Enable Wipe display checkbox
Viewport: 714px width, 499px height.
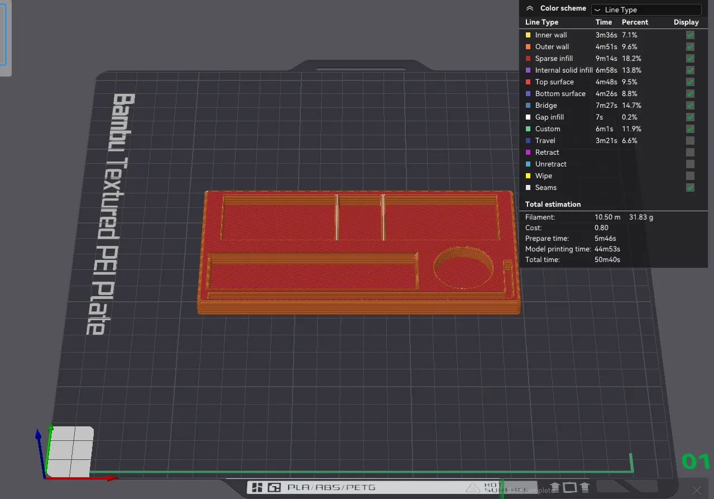(x=691, y=176)
